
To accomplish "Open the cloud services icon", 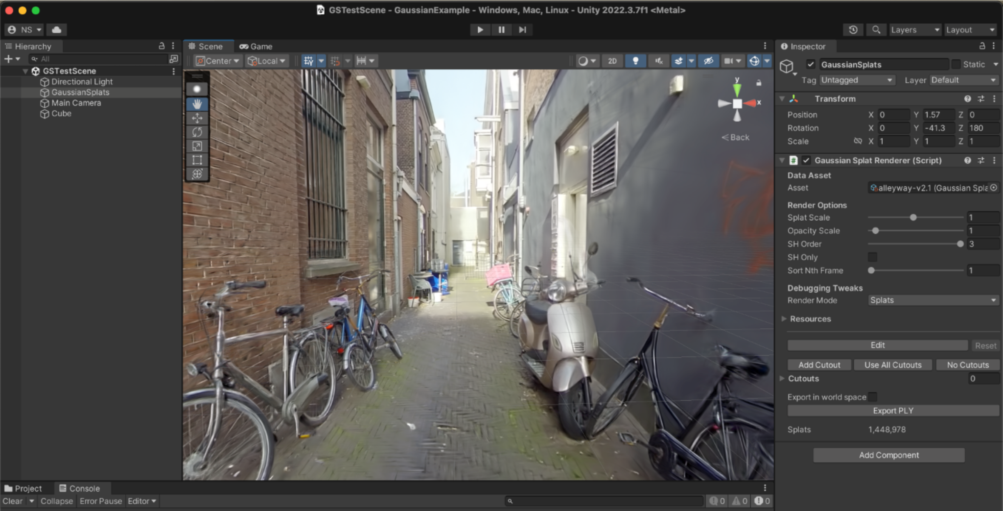I will (57, 30).
